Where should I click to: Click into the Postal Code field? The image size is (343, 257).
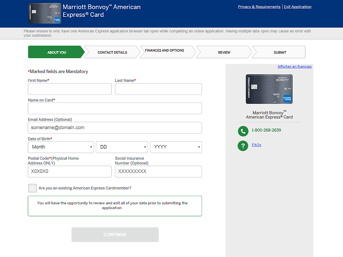click(70, 172)
